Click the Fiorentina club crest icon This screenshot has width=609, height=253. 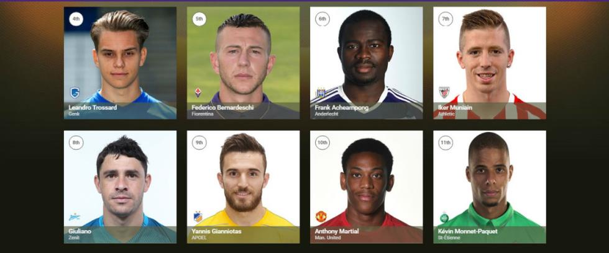point(198,92)
